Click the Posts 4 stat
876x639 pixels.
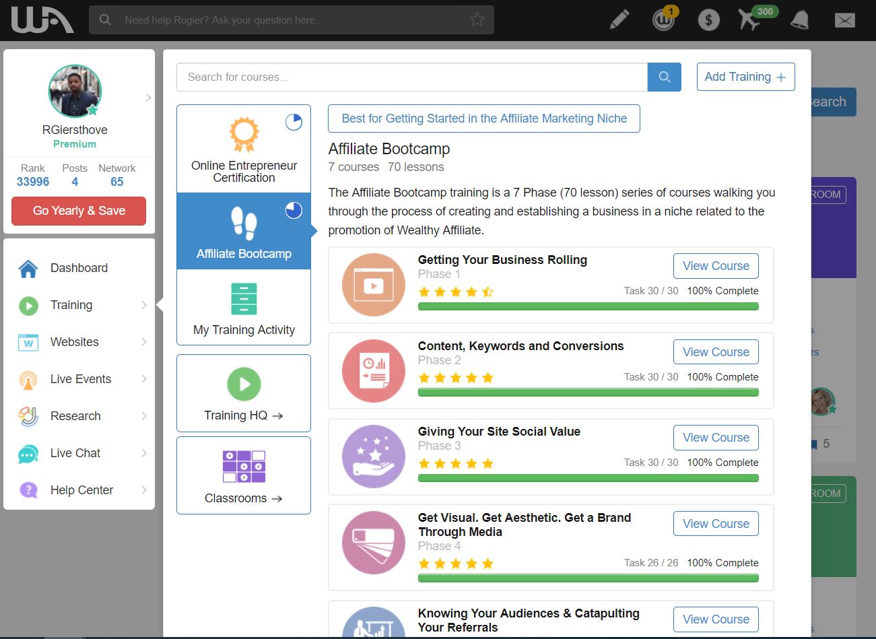[x=75, y=175]
